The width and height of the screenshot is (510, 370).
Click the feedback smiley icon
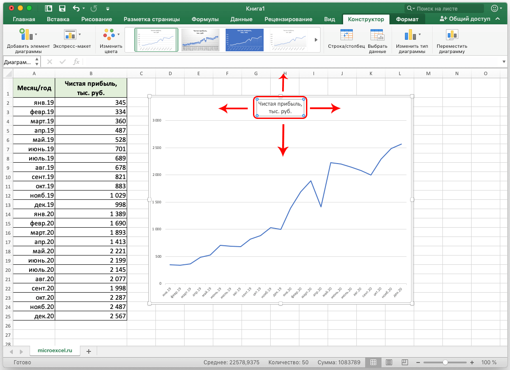point(495,8)
